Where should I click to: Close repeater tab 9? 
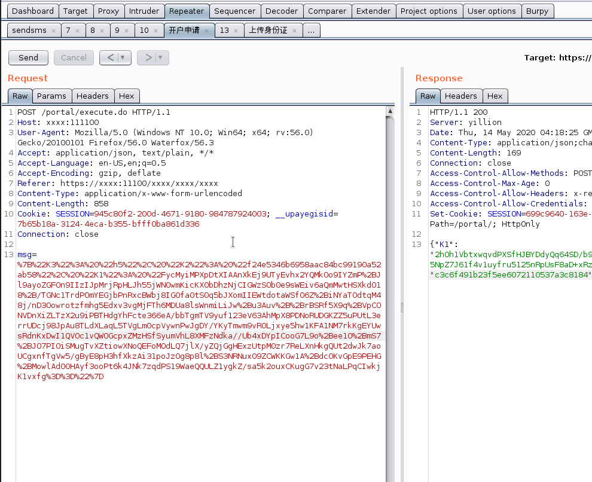127,30
